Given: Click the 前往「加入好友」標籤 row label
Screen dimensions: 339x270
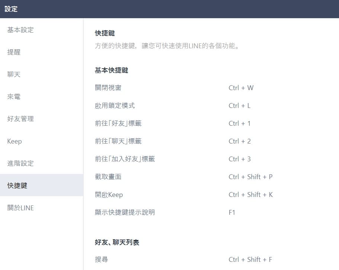Looking at the screenshot, I should coord(125,159).
